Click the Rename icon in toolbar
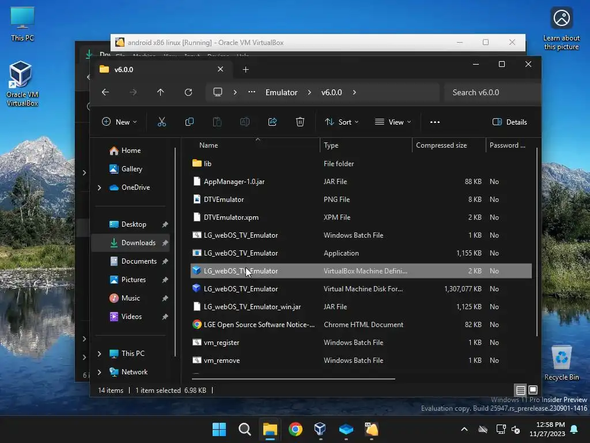This screenshot has width=590, height=443. pos(244,122)
